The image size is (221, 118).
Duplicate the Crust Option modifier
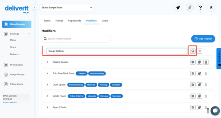tap(199, 85)
